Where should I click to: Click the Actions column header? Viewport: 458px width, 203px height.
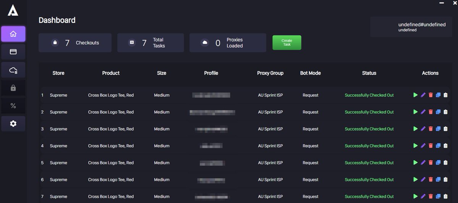(430, 73)
